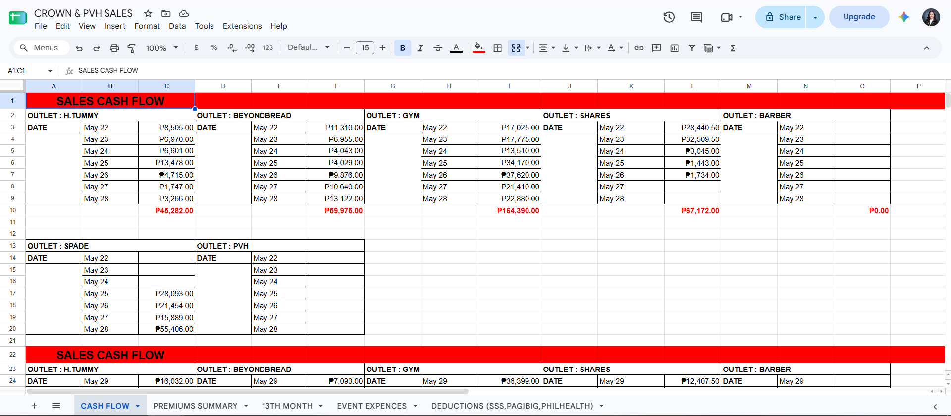This screenshot has height=416, width=951.
Task: Click the Upgrade button
Action: coord(859,17)
